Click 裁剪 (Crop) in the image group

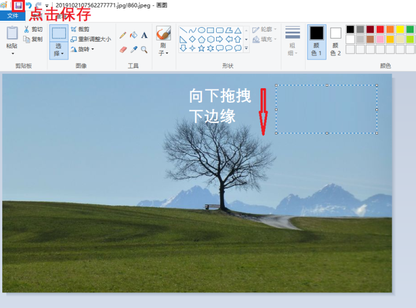[80, 29]
